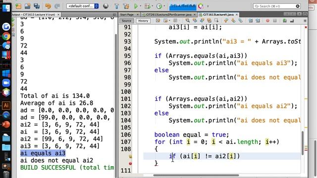Toggle Highlight Search in editor toolbar
317x178 pixels.
pos(209,21)
